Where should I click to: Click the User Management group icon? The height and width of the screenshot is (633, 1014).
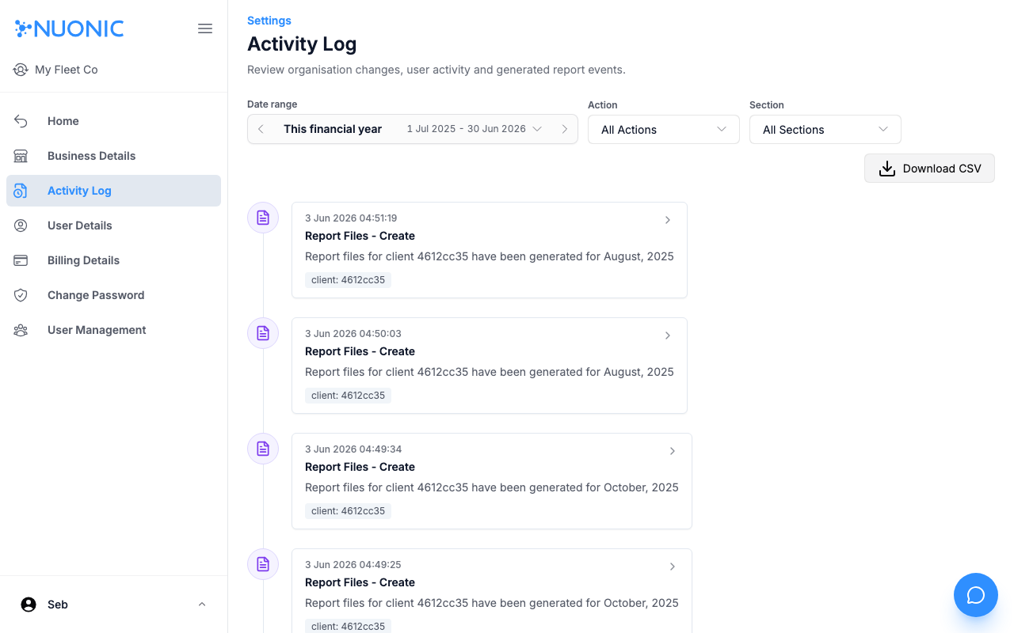click(x=21, y=330)
